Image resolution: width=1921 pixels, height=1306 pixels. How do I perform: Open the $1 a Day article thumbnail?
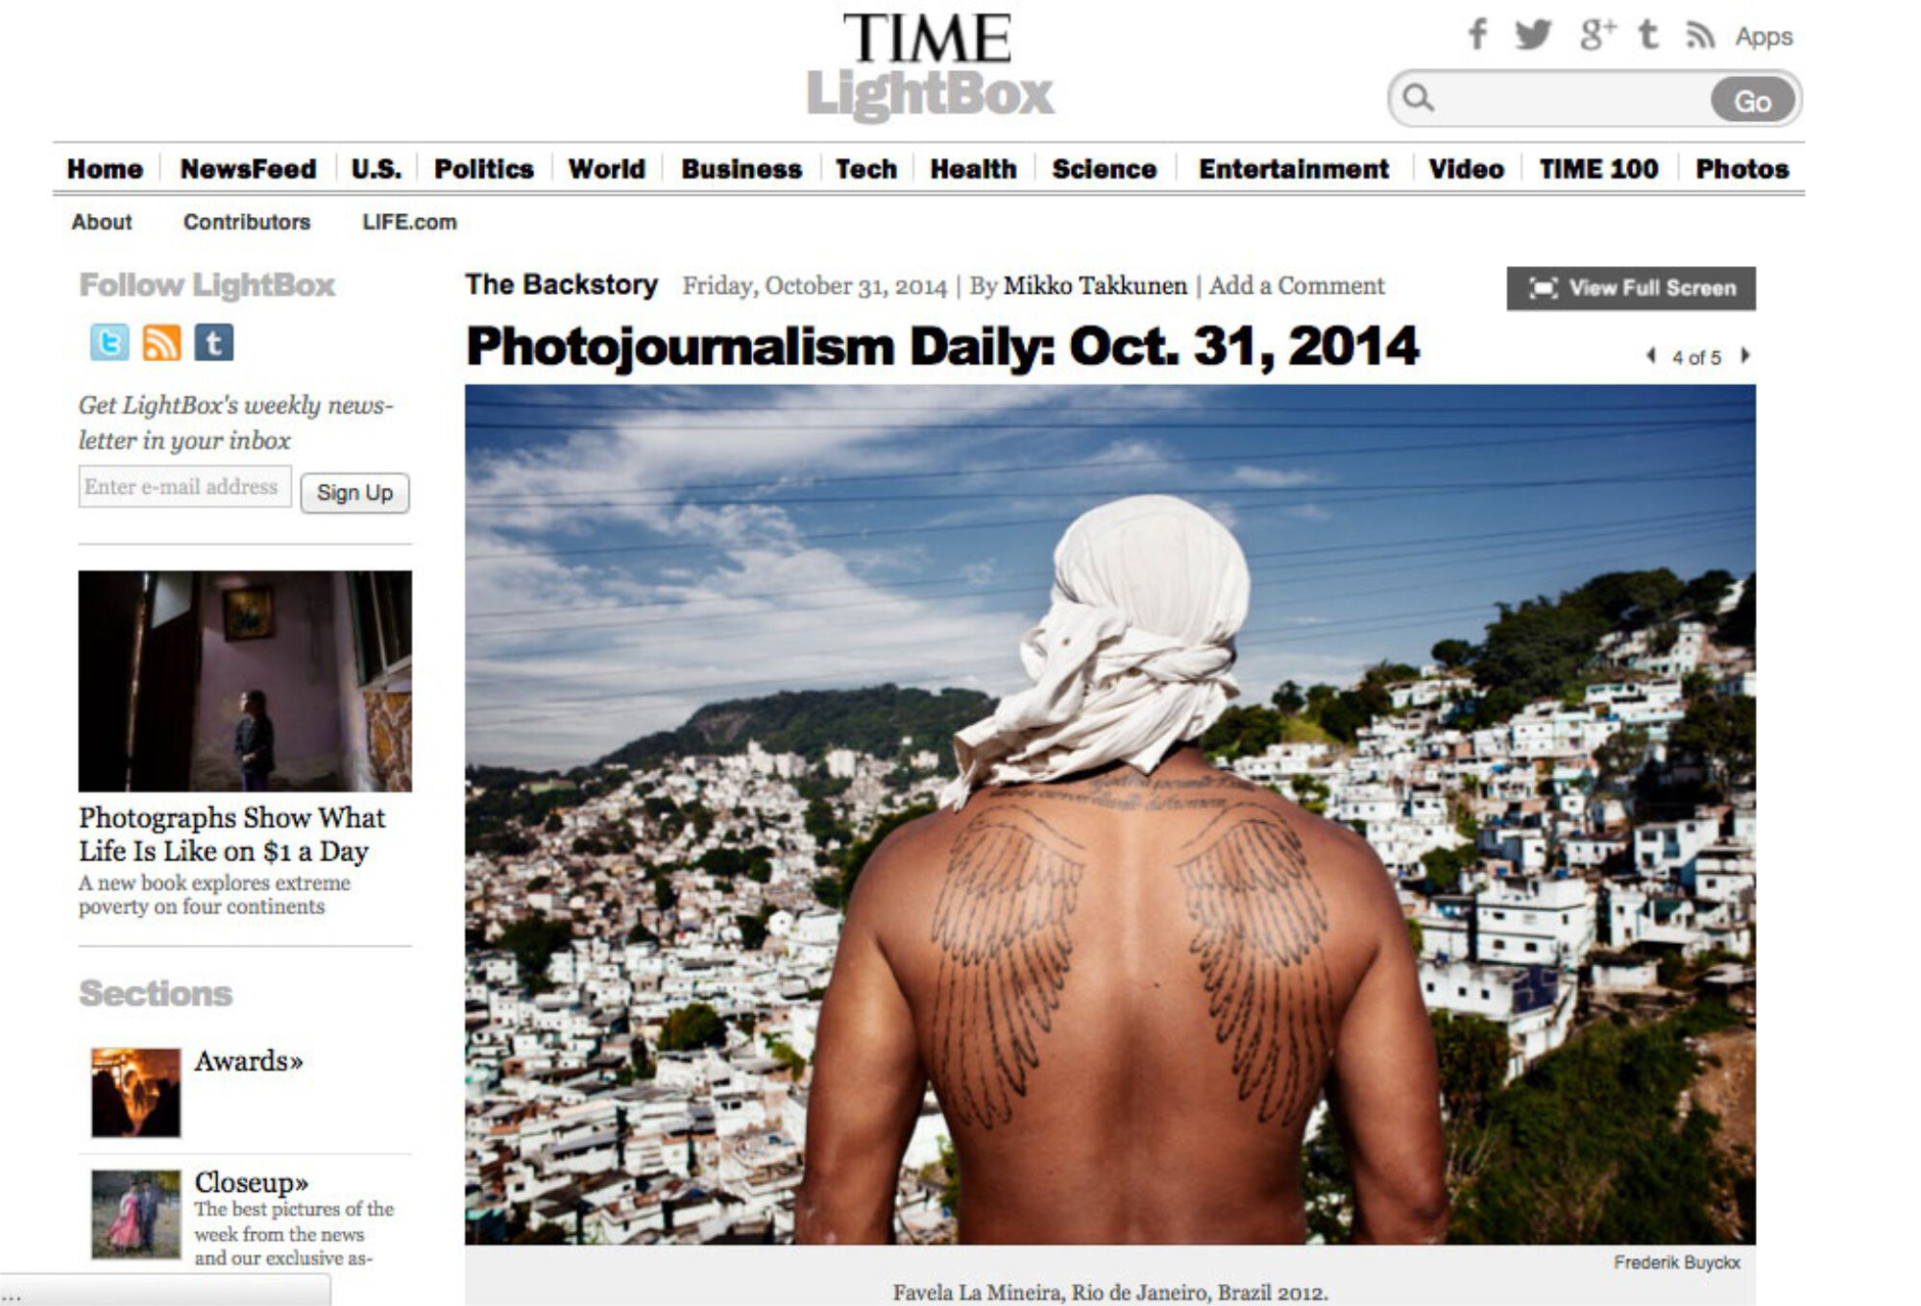click(245, 681)
